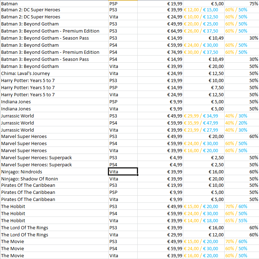Click 'Batman 2: DC Super Heroes' in PS3 row
Screen dimensions: 259x259
[x=54, y=10]
